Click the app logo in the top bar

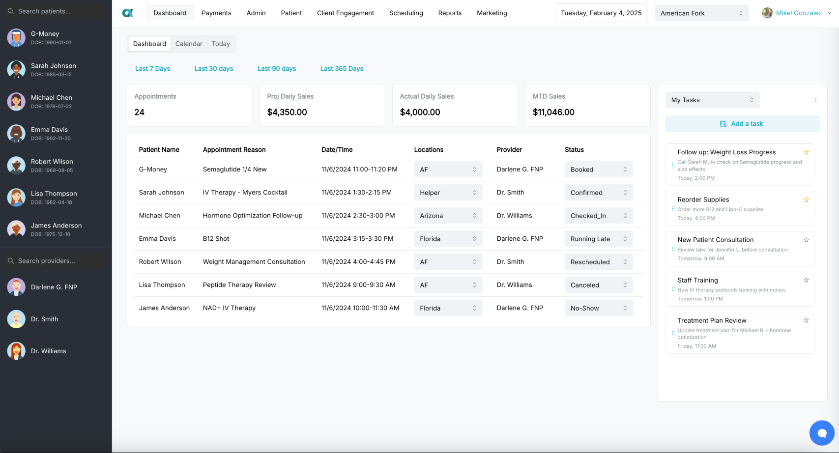tap(128, 13)
